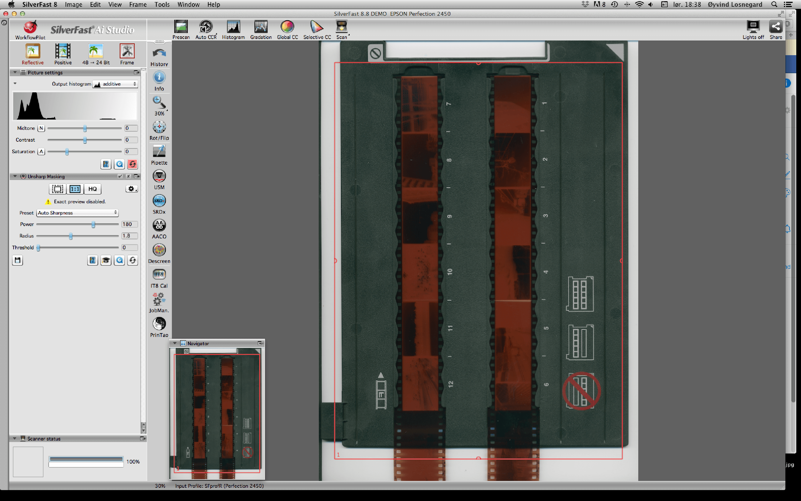This screenshot has width=801, height=501.
Task: Open Global CC color correction
Action: 287,30
